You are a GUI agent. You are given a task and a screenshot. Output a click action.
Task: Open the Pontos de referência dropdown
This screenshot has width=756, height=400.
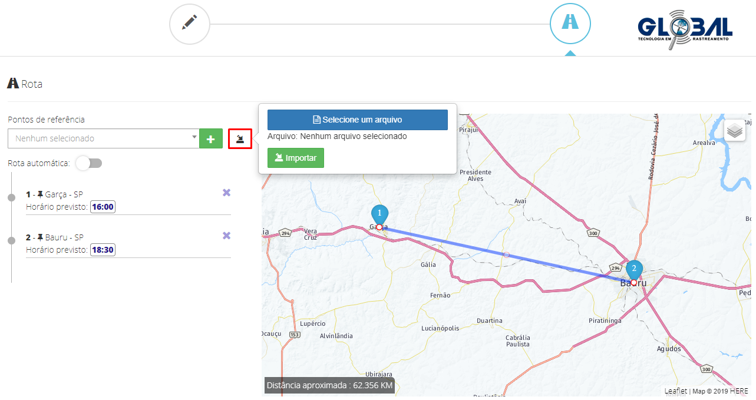coord(103,139)
